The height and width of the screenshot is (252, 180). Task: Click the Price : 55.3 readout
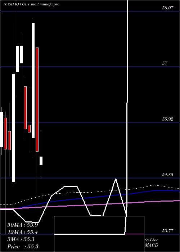click(23, 247)
